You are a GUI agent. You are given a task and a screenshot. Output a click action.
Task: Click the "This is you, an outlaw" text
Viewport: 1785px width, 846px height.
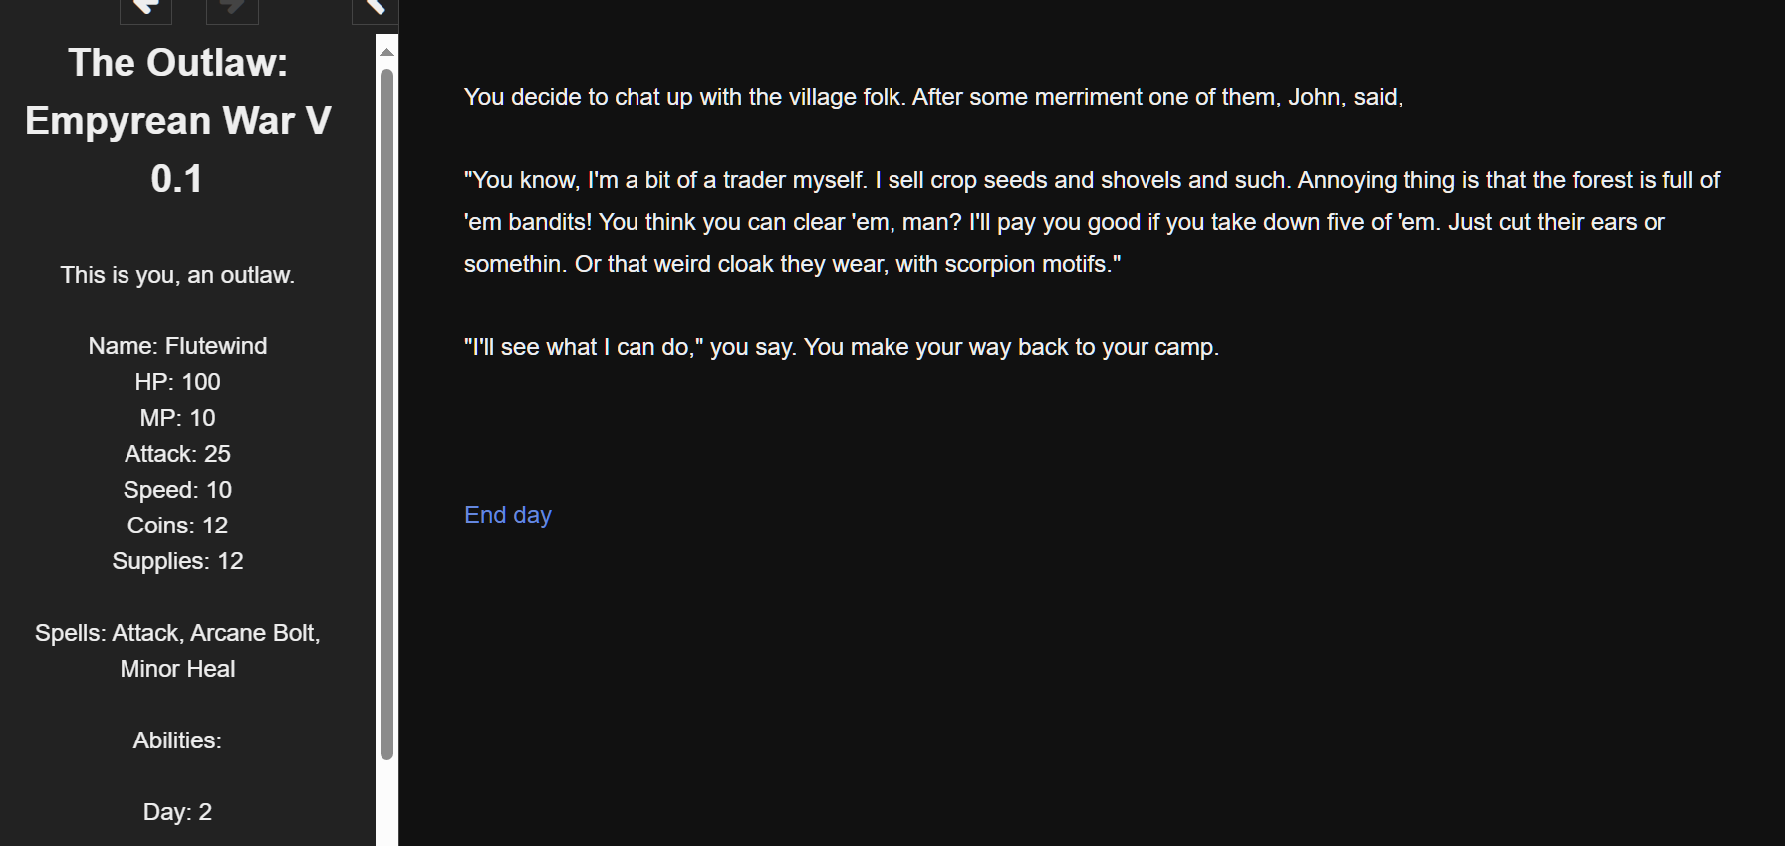pos(177,275)
